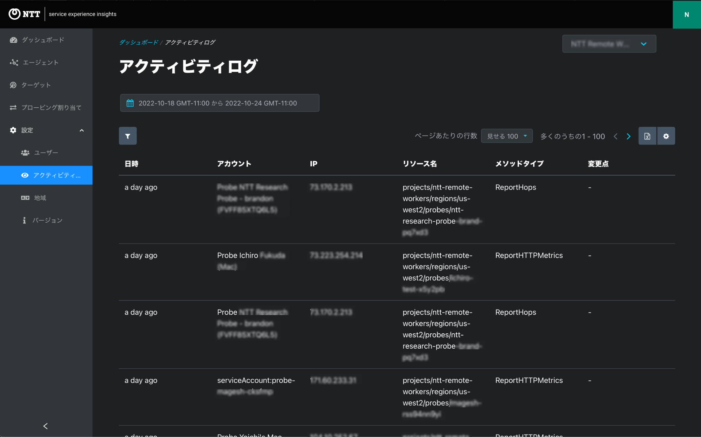This screenshot has height=437, width=701.
Task: Export table via Excel file icon
Action: 647,136
